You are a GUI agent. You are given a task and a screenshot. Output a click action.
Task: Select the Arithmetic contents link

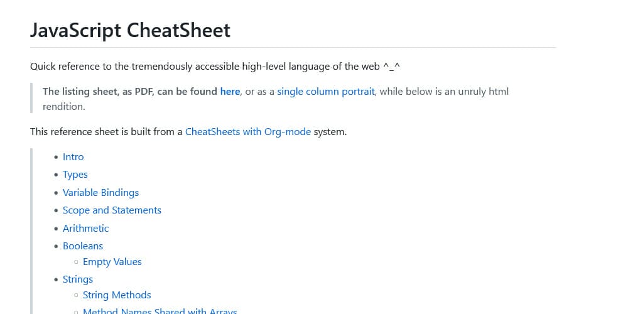[85, 229]
